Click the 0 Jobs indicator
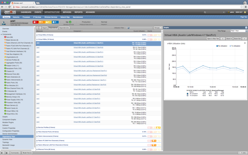248x155 pixels. pos(243,153)
